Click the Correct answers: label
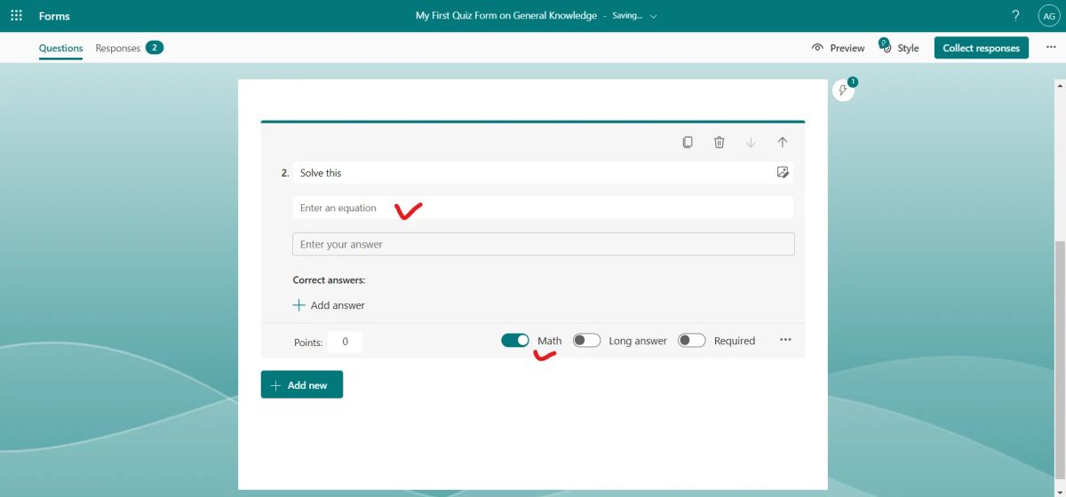The width and height of the screenshot is (1066, 497). [x=329, y=280]
